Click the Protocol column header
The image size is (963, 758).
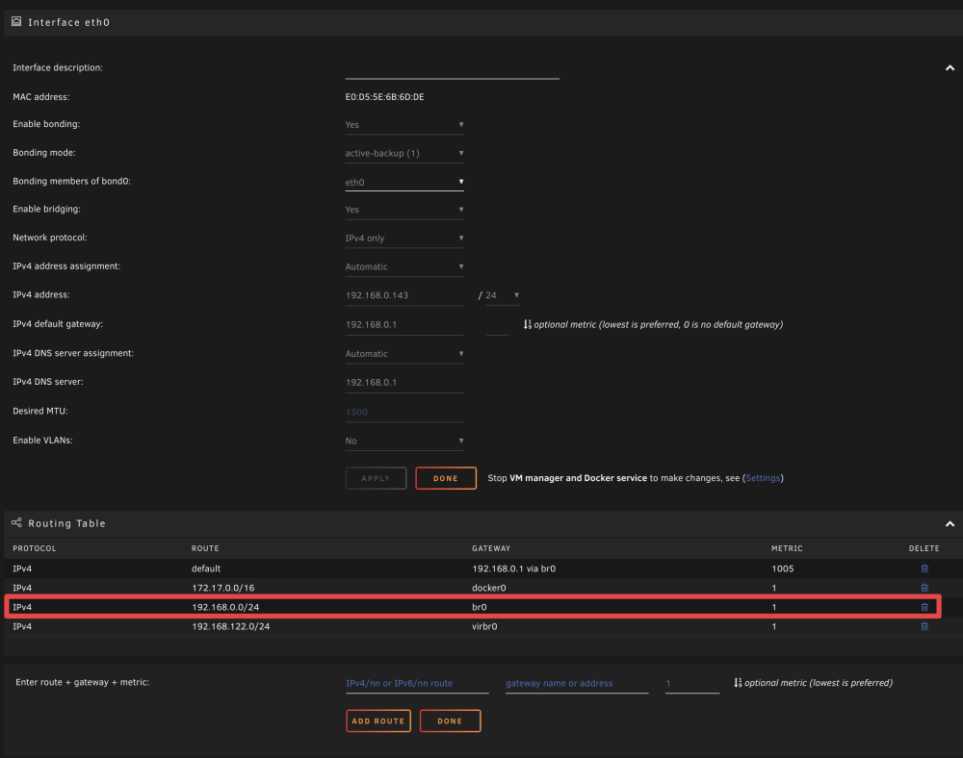[x=35, y=548]
